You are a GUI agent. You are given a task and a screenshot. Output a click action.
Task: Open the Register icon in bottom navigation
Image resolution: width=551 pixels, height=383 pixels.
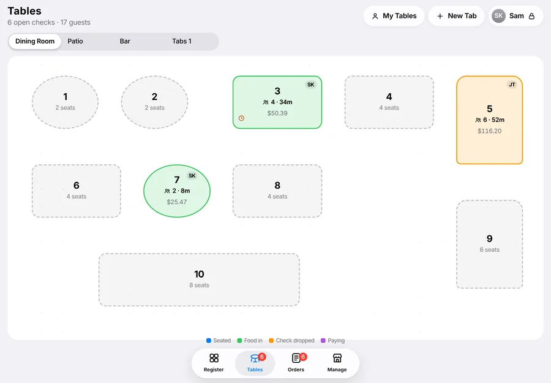(214, 358)
